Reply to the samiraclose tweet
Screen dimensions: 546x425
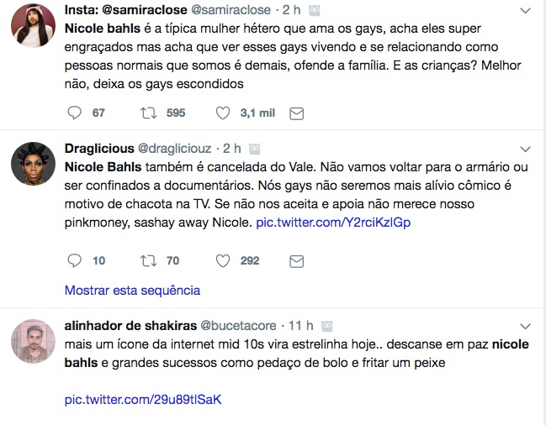point(74,113)
